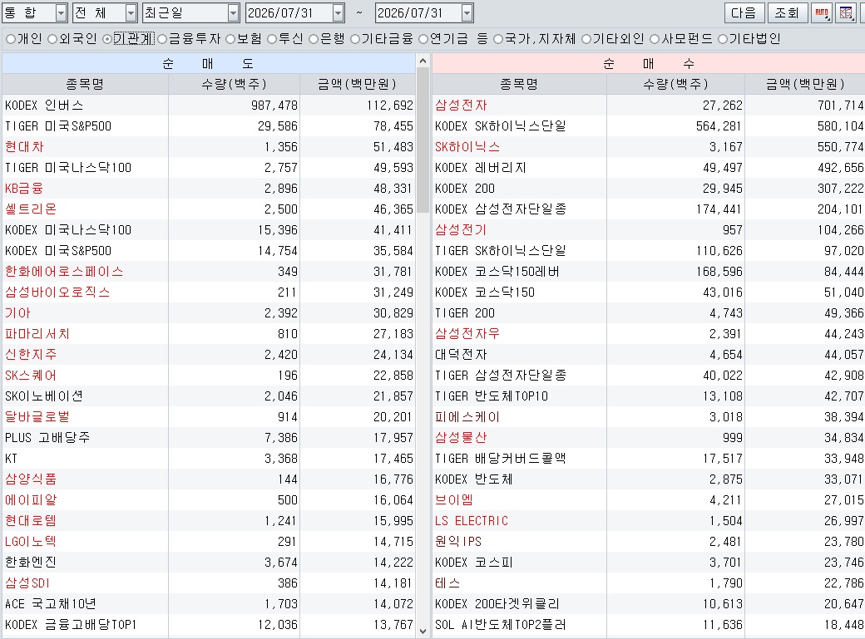Select 삼성SDI row
Viewport: 865px width, 639px height.
209,583
